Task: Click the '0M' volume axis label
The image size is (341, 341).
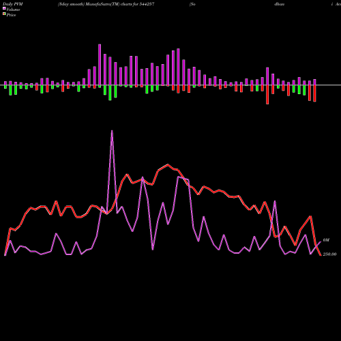Action: click(x=326, y=240)
